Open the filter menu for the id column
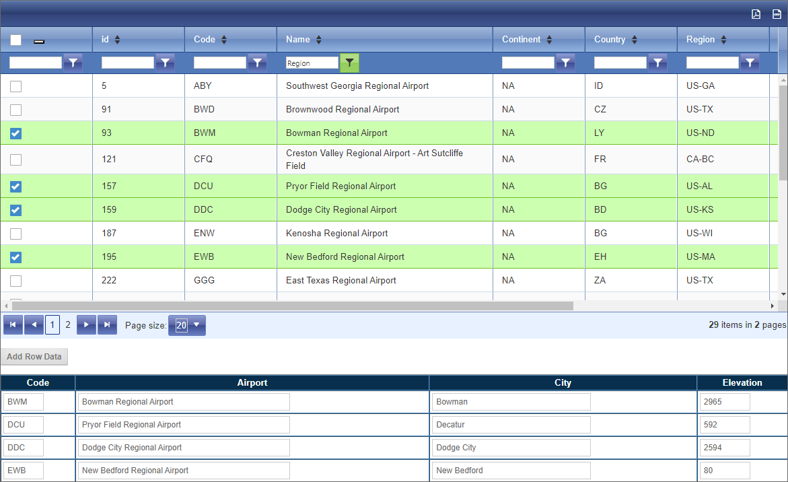788x482 pixels. click(165, 63)
